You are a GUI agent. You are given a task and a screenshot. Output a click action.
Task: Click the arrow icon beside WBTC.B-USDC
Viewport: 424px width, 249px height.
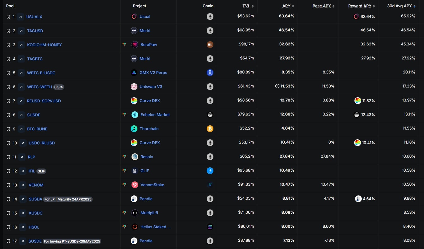click(x=21, y=73)
